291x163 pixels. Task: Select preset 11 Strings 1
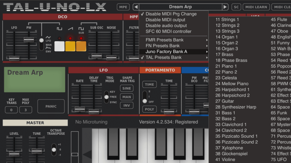pyautogui.click(x=227, y=19)
